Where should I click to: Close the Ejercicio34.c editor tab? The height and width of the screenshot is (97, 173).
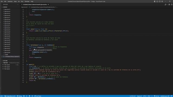pyautogui.click(x=48, y=5)
